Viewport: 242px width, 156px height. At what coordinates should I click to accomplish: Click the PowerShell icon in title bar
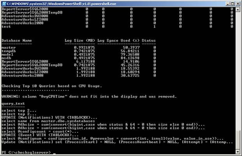pyautogui.click(x=4, y=4)
